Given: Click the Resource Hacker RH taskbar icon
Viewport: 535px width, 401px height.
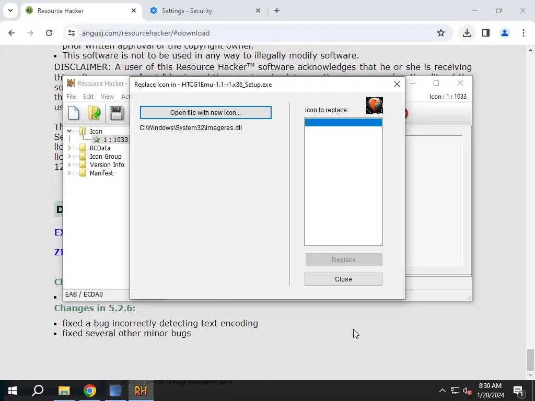Looking at the screenshot, I should point(141,391).
